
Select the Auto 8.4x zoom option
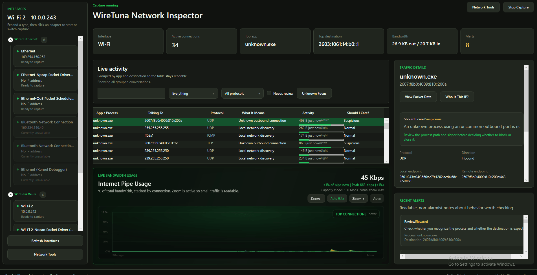tap(337, 199)
